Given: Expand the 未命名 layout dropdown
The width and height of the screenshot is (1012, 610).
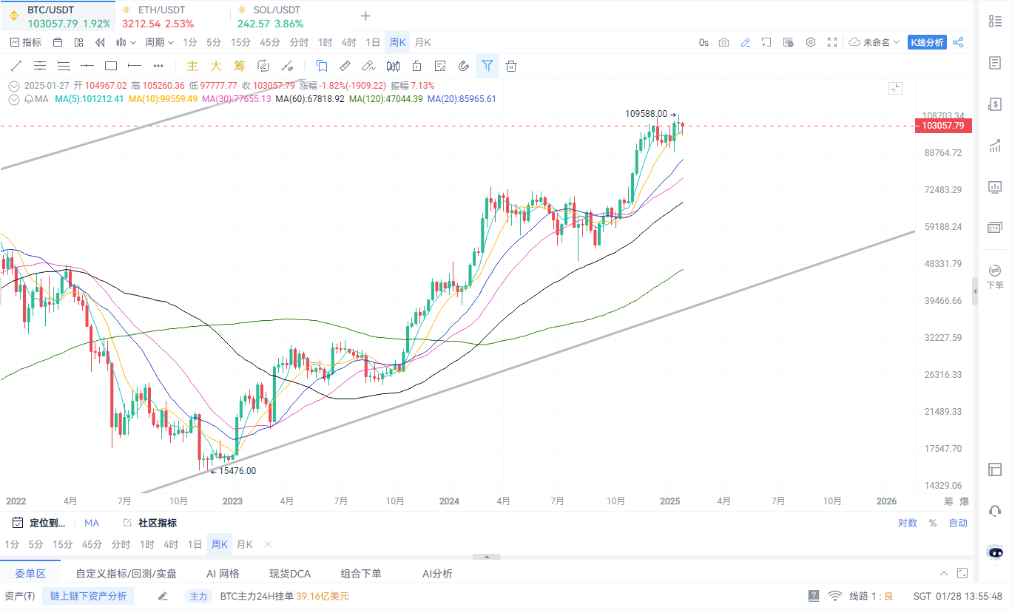Looking at the screenshot, I should click(875, 42).
